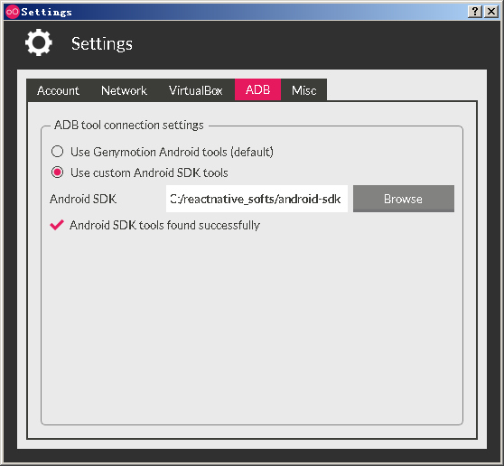Image resolution: width=504 pixels, height=466 pixels.
Task: Click the Browse button
Action: (x=404, y=199)
